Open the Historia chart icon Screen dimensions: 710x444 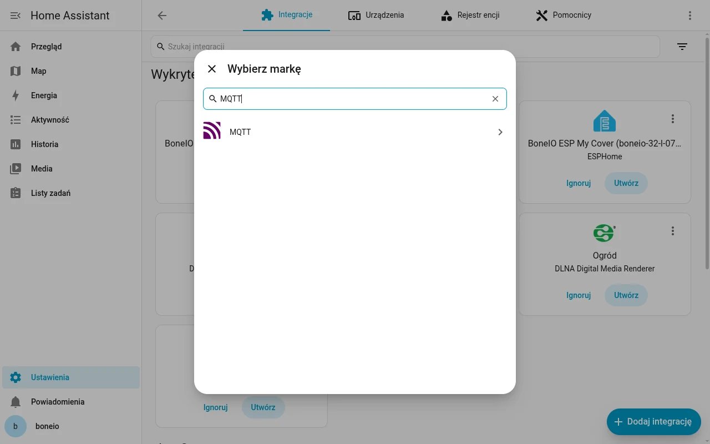[16, 144]
